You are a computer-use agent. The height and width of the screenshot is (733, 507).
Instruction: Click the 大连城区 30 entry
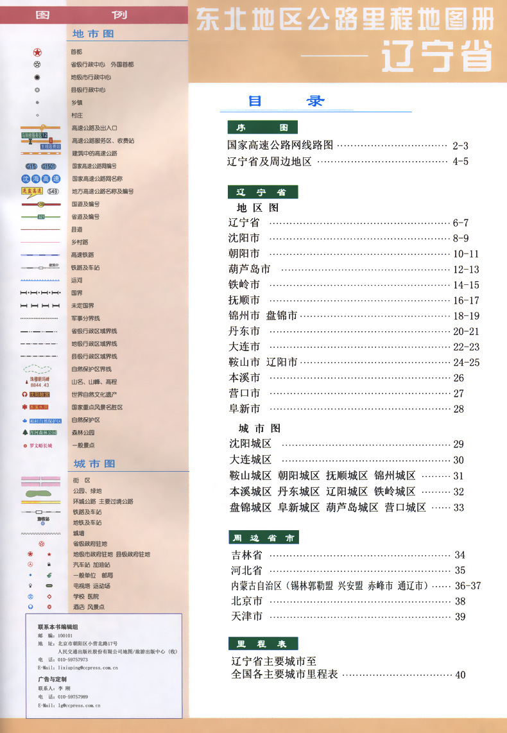[347, 460]
